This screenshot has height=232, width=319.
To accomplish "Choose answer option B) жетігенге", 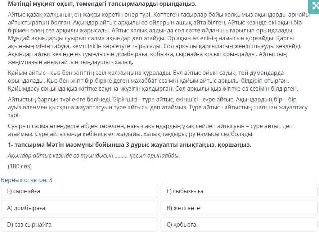I will click(239, 208).
